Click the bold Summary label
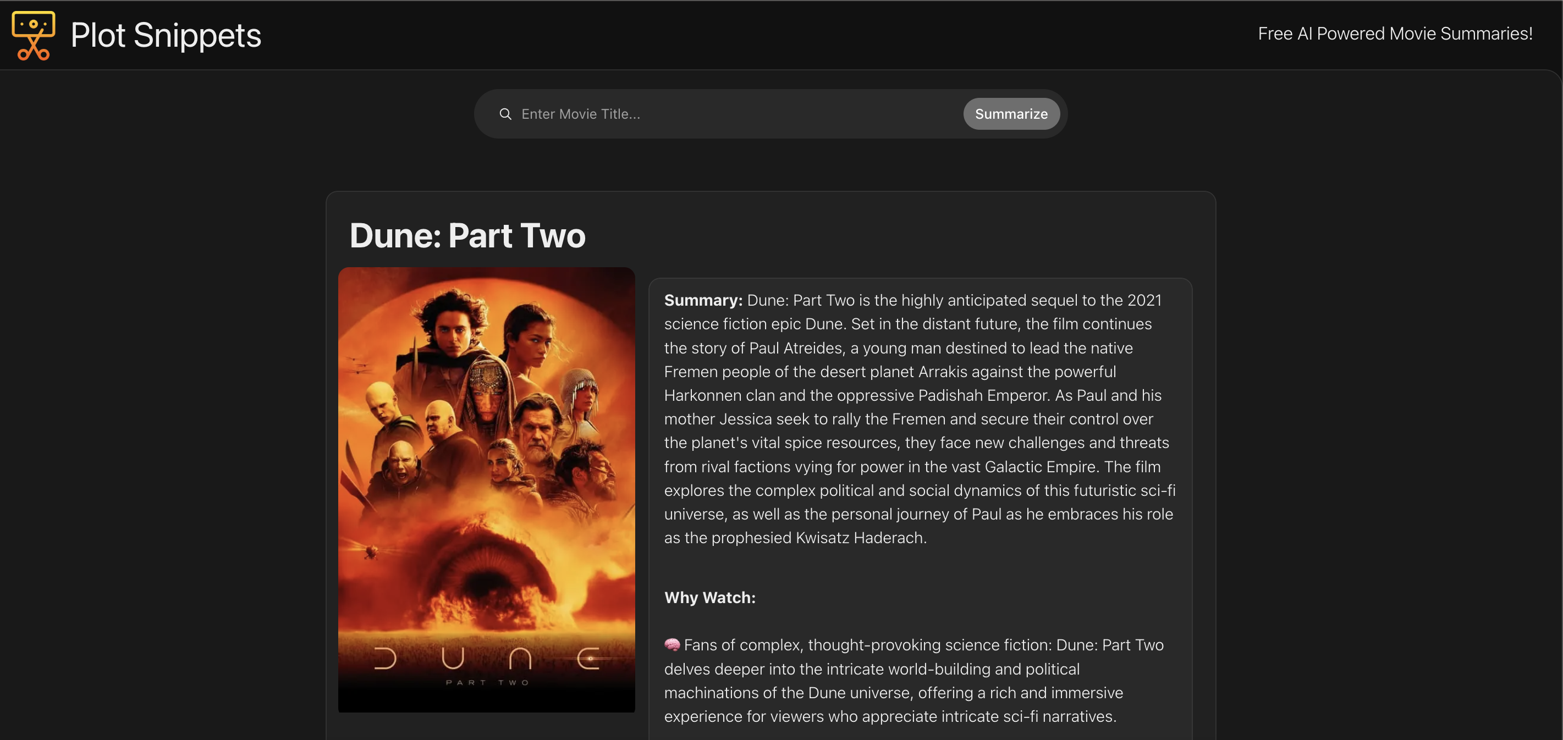 click(703, 300)
